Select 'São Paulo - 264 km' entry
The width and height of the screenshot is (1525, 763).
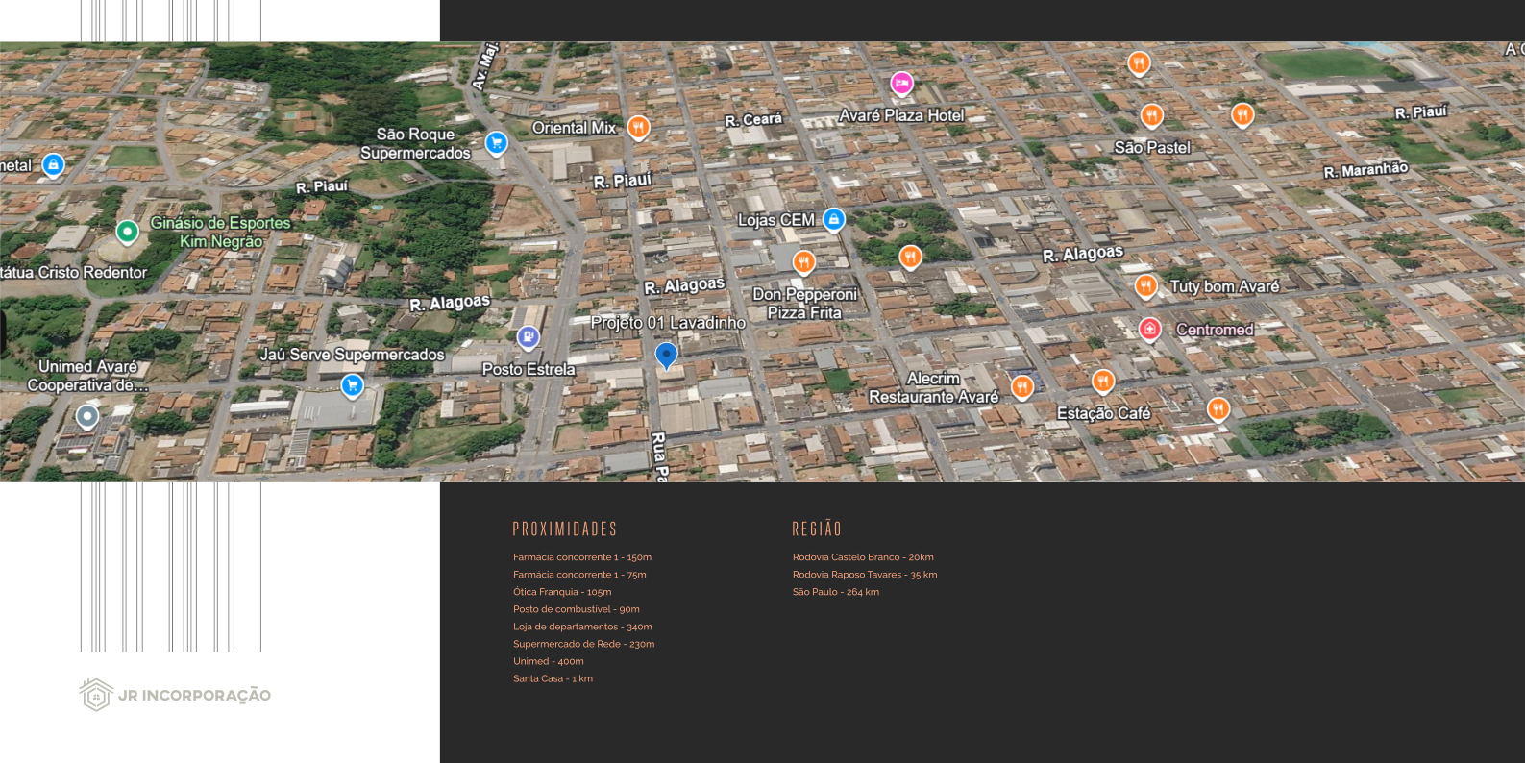[x=836, y=592]
